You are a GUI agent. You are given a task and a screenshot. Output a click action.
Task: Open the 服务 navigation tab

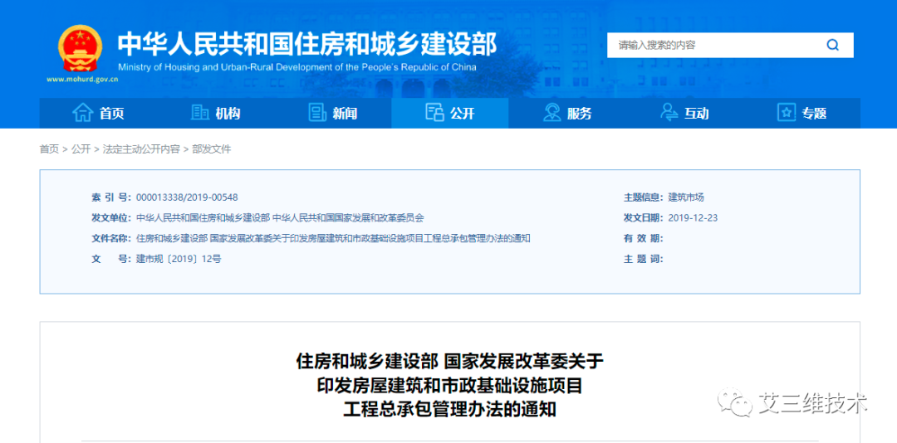567,113
